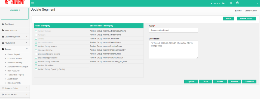This screenshot has height=99, width=260.
Task: Expand the Data Management menu
Action: (x=15, y=37)
